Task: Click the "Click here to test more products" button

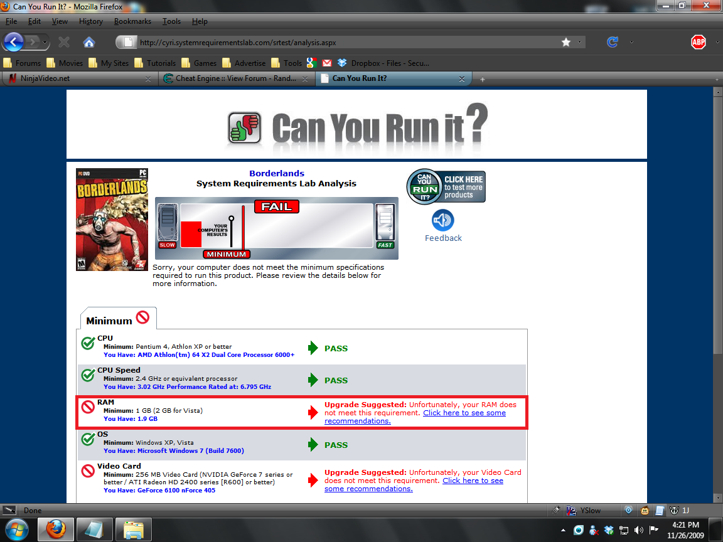Action: coord(446,187)
